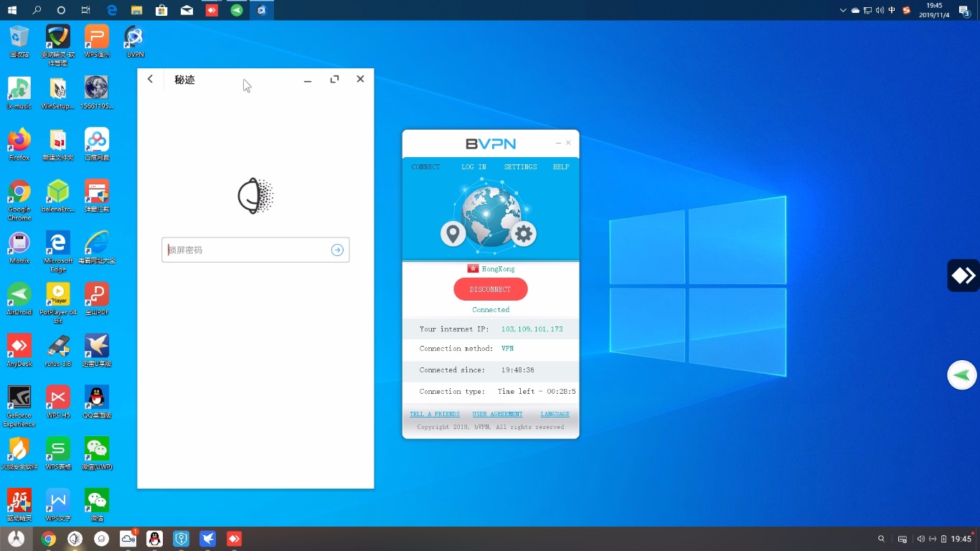Select the HongKong server label

[498, 269]
